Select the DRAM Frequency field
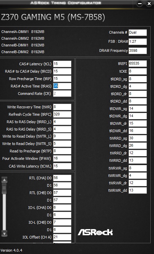This screenshot has width=154, height=254. tap(138, 51)
